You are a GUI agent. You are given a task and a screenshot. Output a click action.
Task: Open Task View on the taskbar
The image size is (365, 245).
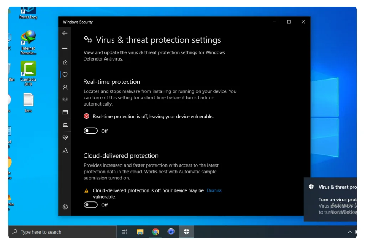[124, 232]
